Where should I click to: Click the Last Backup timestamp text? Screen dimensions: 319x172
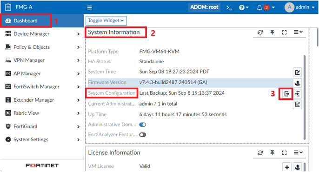pyautogui.click(x=182, y=93)
